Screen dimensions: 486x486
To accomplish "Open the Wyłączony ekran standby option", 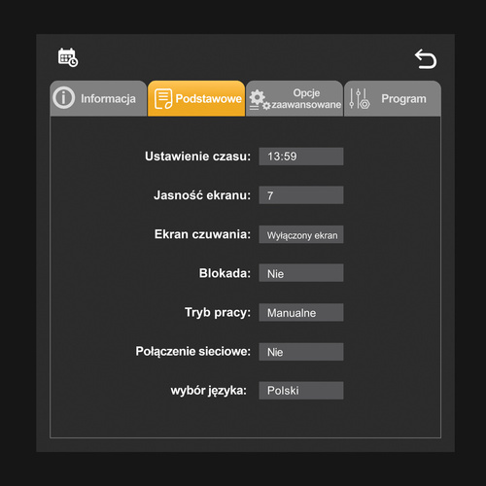I will [x=301, y=234].
